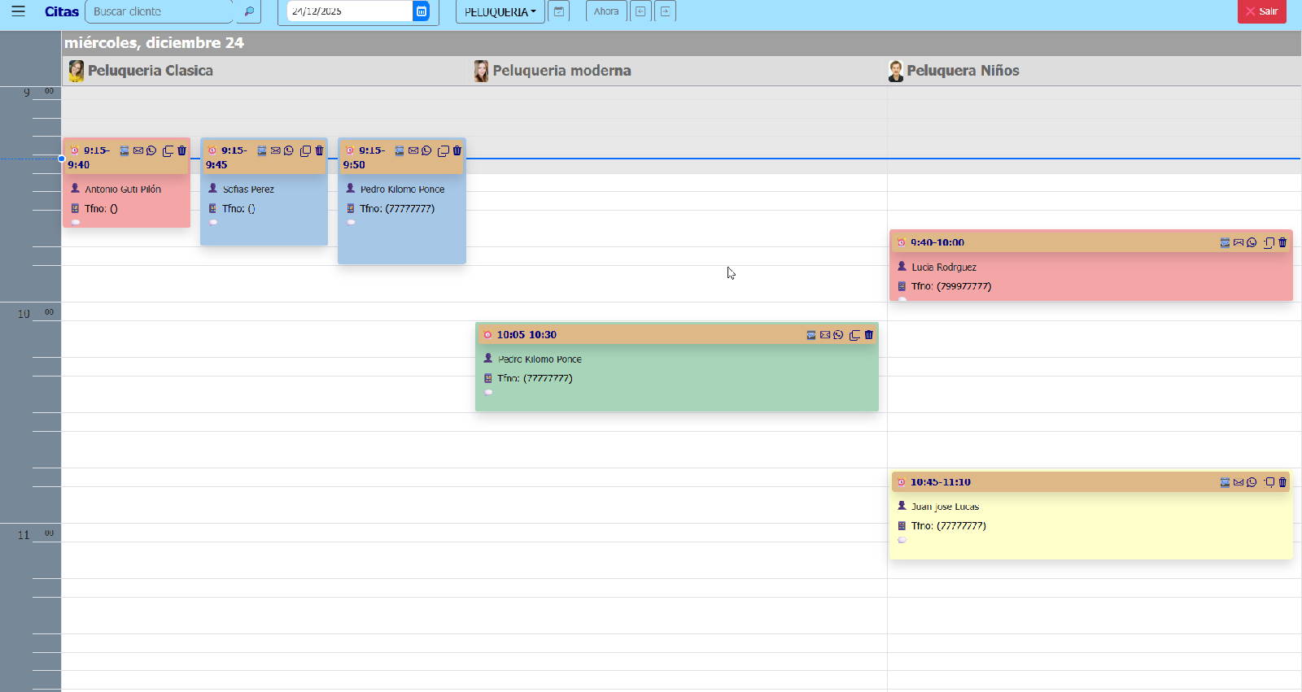This screenshot has width=1302, height=692.
Task: Click the Ahora button
Action: pos(605,11)
